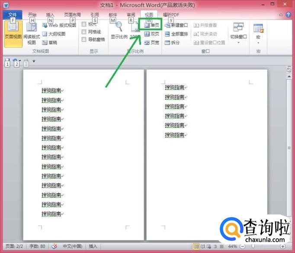Click vertical scrollbar up arrow
This screenshot has width=295, height=253.
[x=289, y=77]
